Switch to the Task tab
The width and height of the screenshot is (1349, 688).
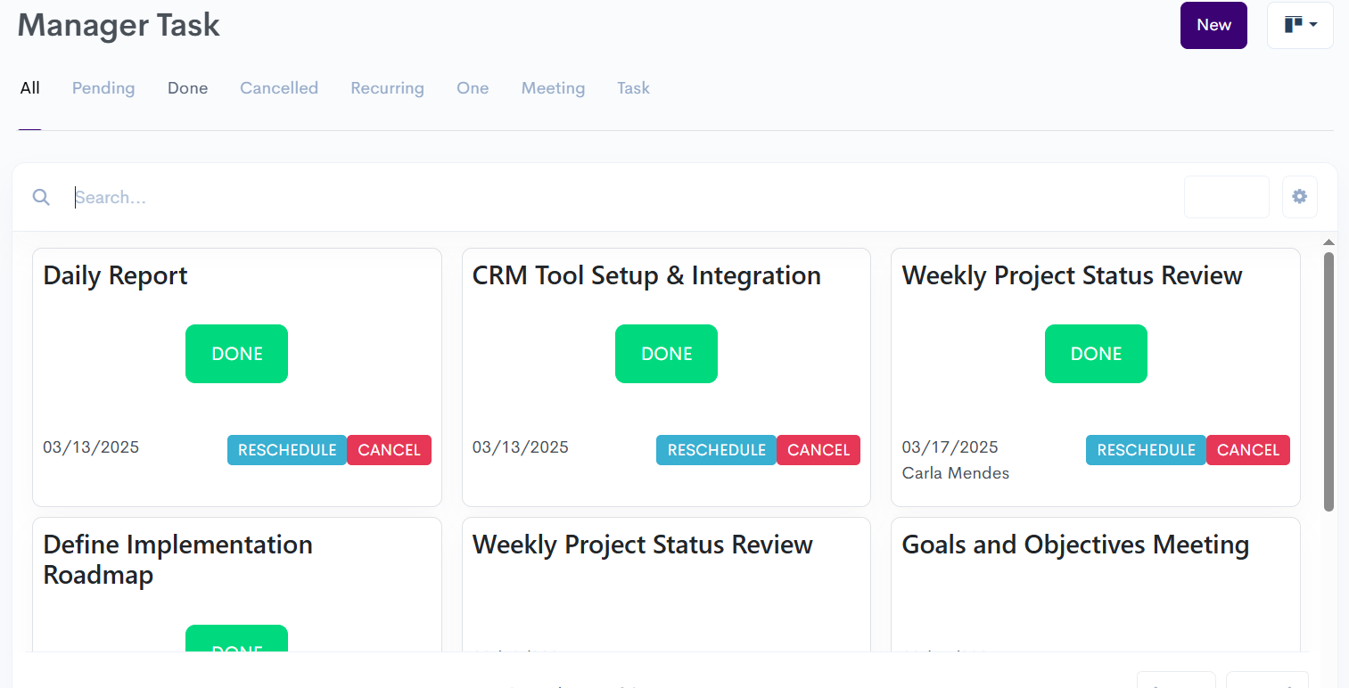click(633, 88)
